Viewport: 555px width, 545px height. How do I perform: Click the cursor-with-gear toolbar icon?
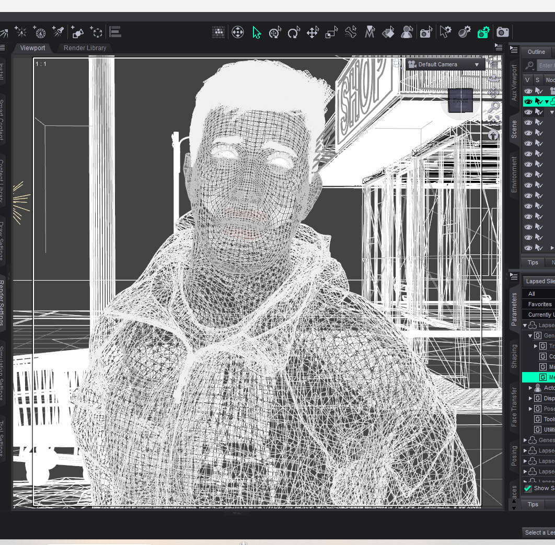coord(445,32)
